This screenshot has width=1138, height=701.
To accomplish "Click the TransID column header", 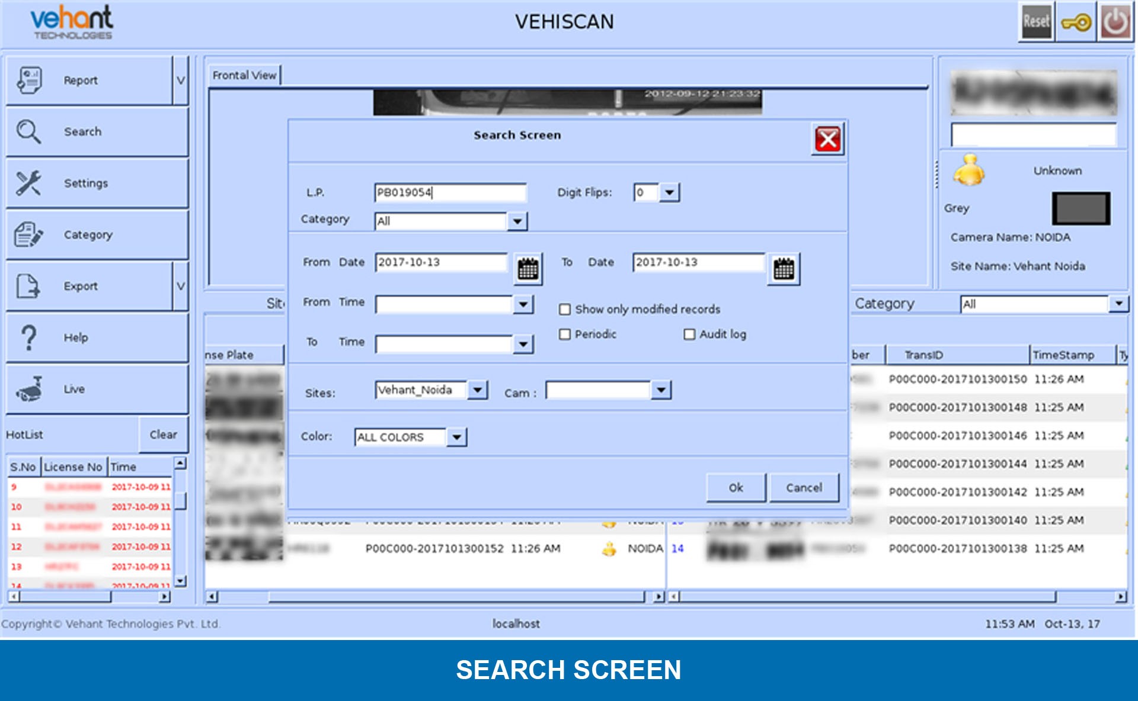I will tap(957, 355).
